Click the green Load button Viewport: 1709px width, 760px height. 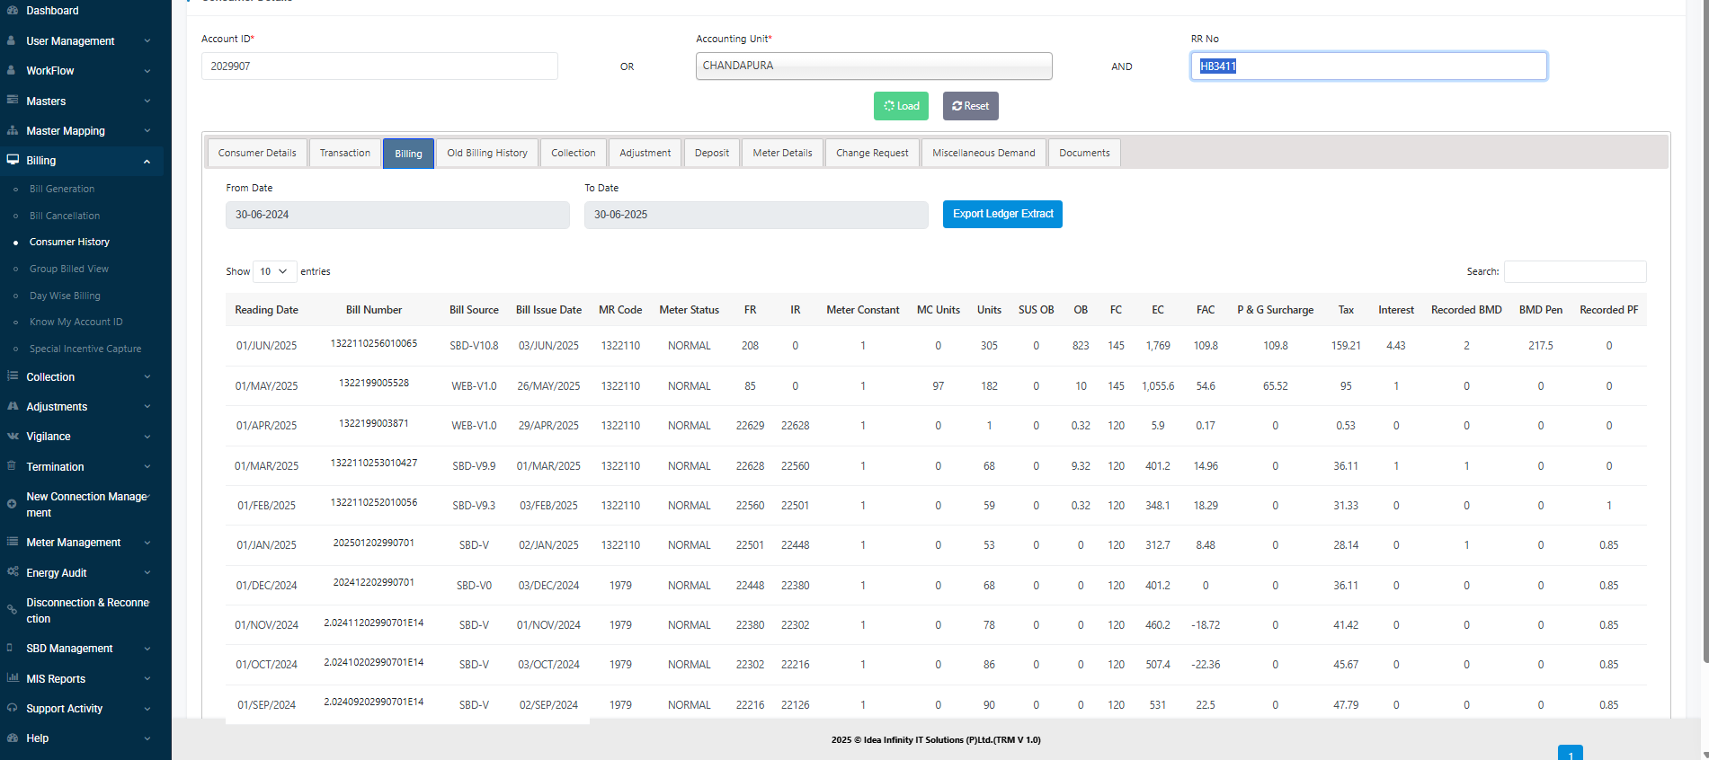901,106
